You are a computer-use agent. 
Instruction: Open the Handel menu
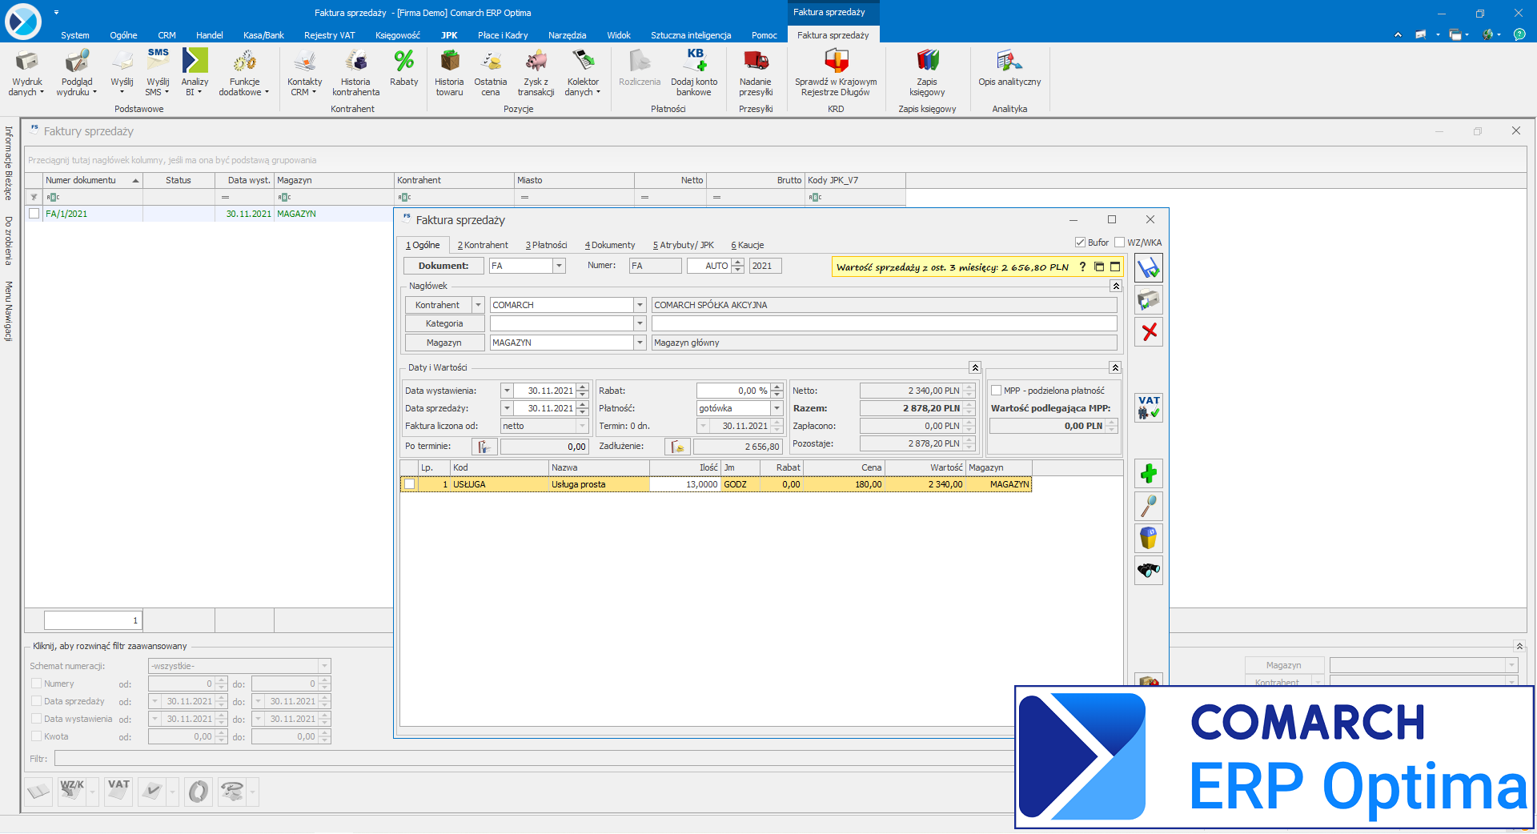210,35
